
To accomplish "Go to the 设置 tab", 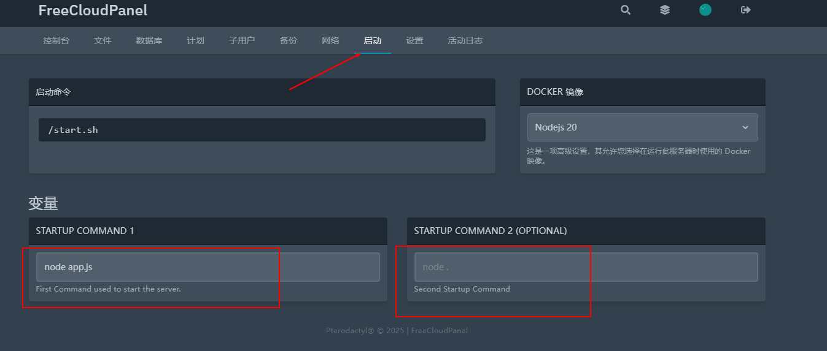I will (414, 40).
